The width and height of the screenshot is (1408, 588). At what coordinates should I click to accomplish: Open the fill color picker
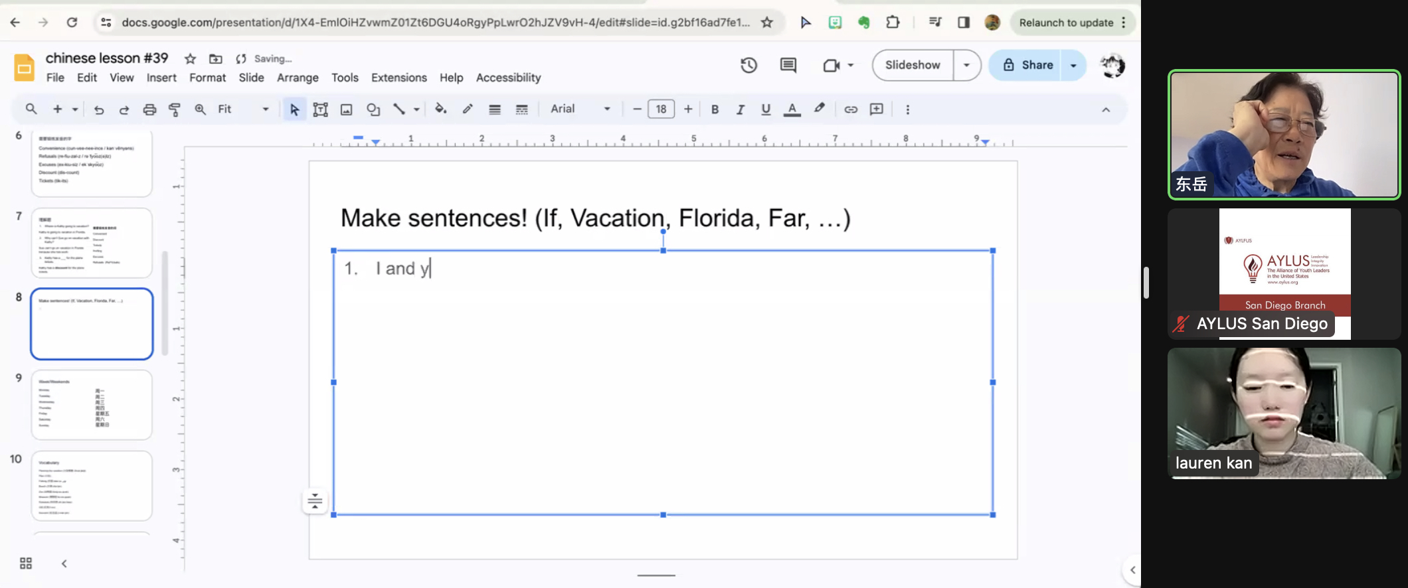coord(440,109)
